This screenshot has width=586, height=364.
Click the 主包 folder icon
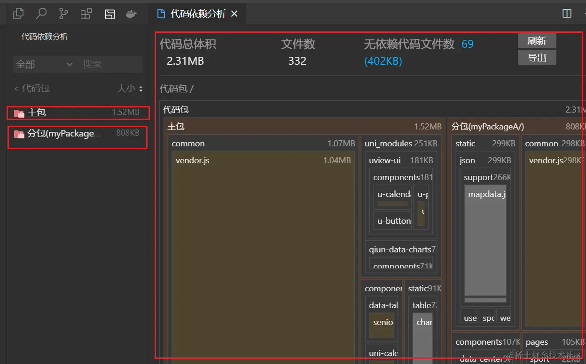click(19, 113)
